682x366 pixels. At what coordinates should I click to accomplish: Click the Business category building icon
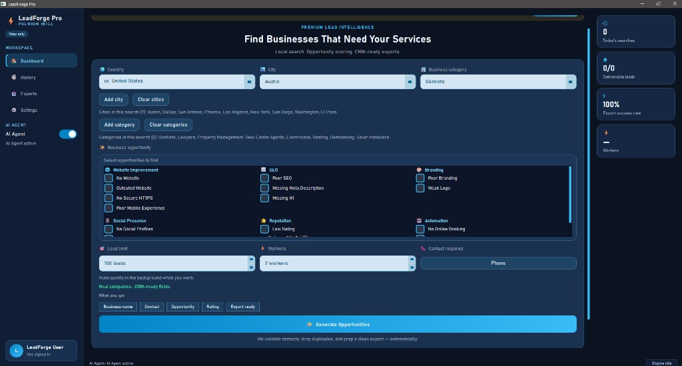tap(423, 69)
